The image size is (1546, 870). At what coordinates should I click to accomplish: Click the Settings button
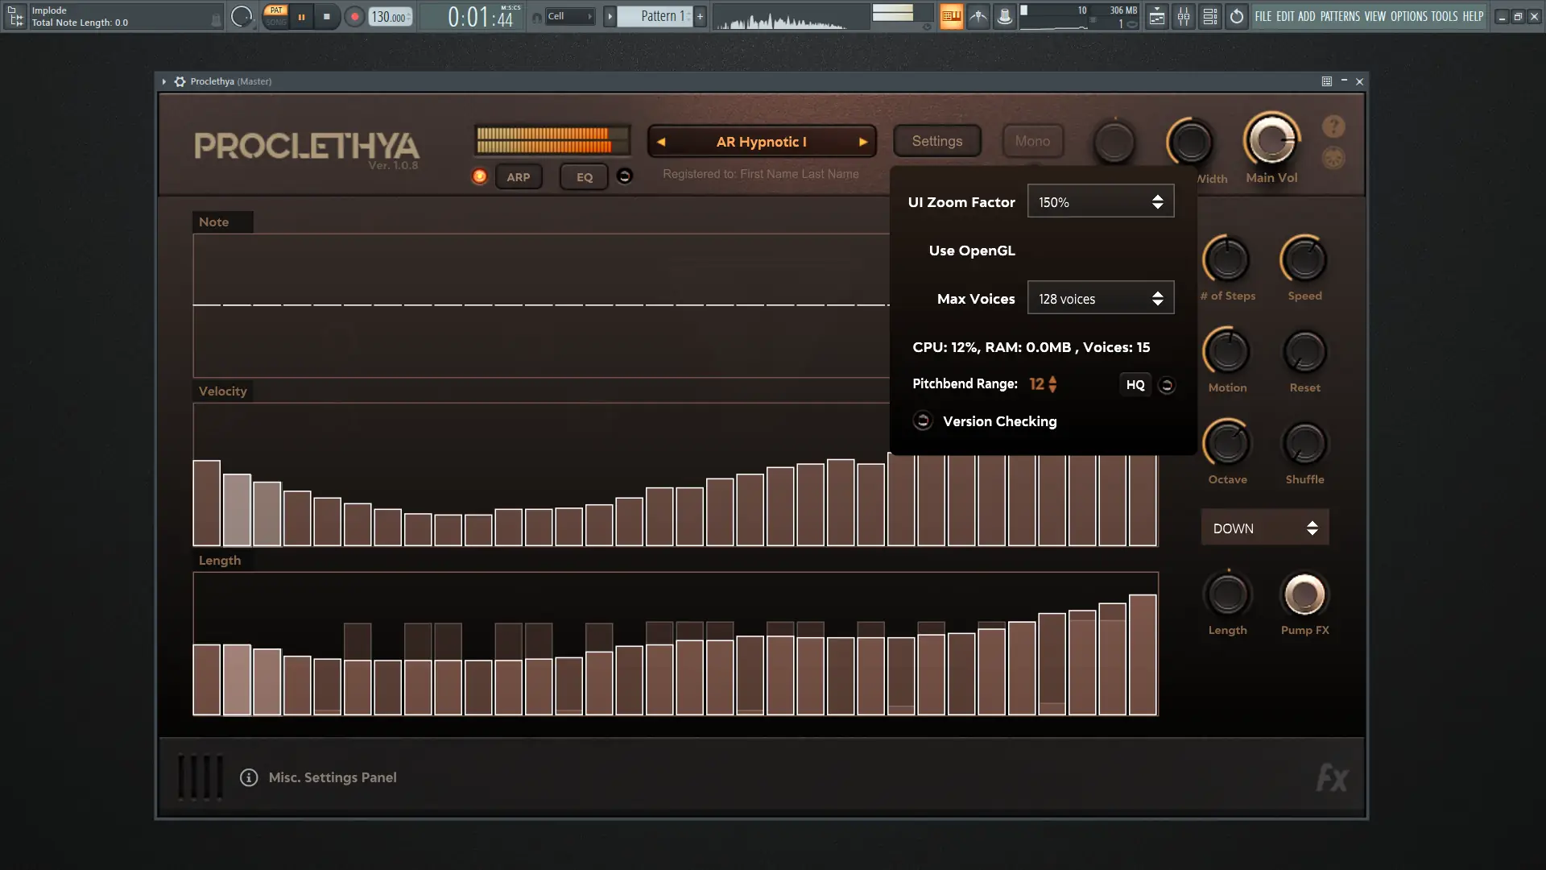point(936,141)
